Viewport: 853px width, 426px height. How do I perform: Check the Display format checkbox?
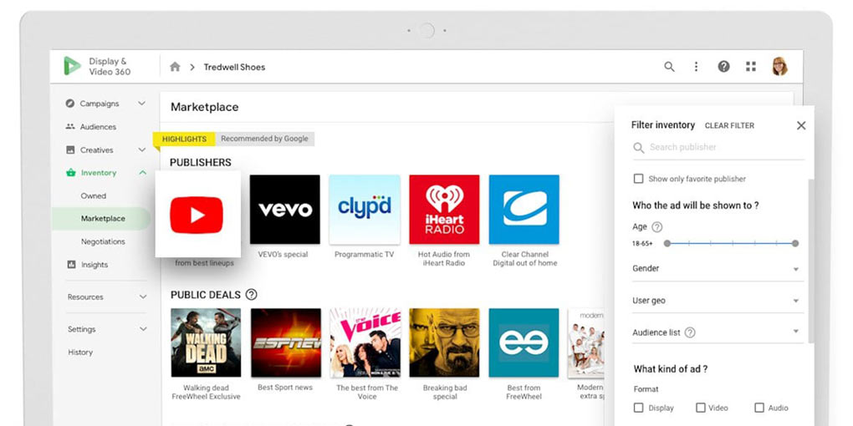tap(638, 408)
